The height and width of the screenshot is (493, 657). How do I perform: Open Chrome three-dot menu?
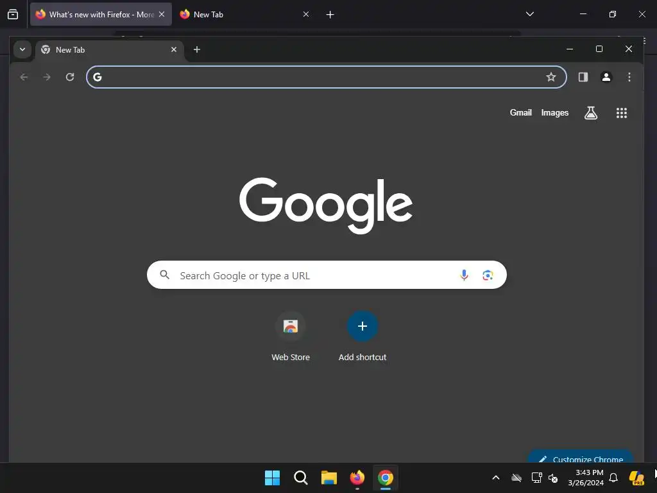coord(629,77)
